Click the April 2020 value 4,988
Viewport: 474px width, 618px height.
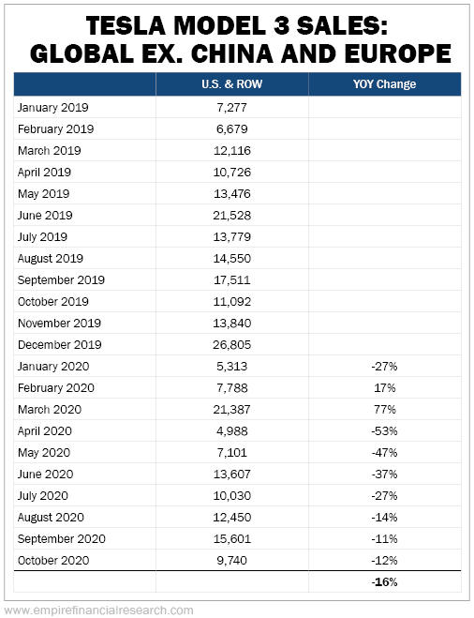click(232, 430)
